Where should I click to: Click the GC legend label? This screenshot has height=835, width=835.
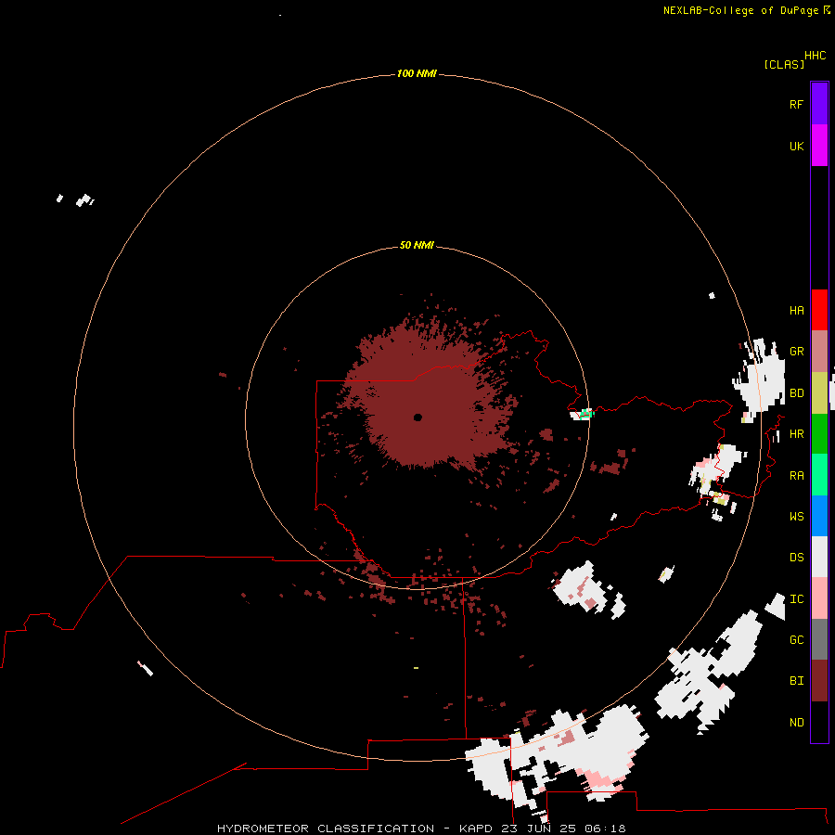click(x=796, y=639)
